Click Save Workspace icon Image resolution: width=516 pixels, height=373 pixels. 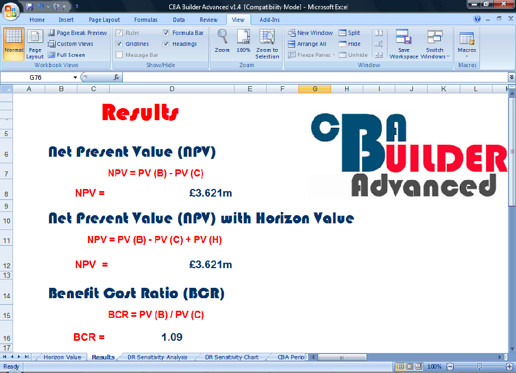404,44
